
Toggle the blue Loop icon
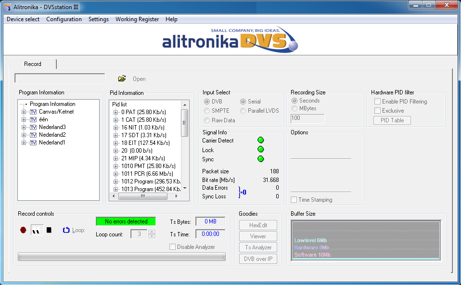66,230
